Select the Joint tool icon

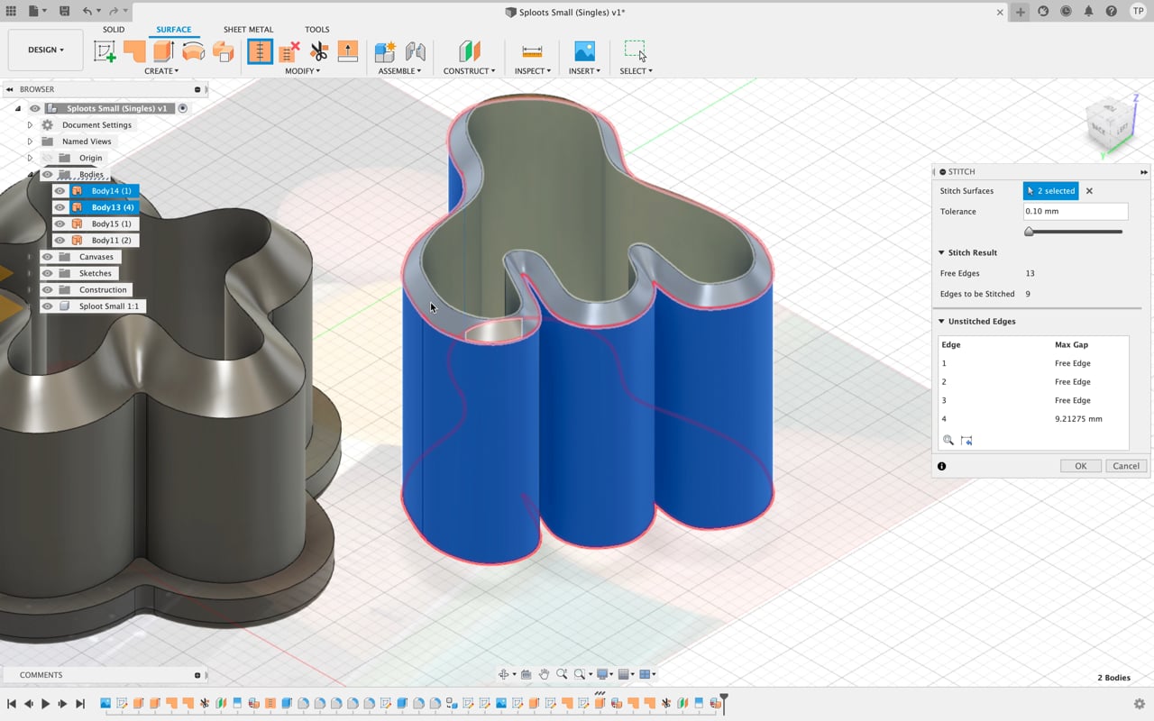(x=416, y=51)
